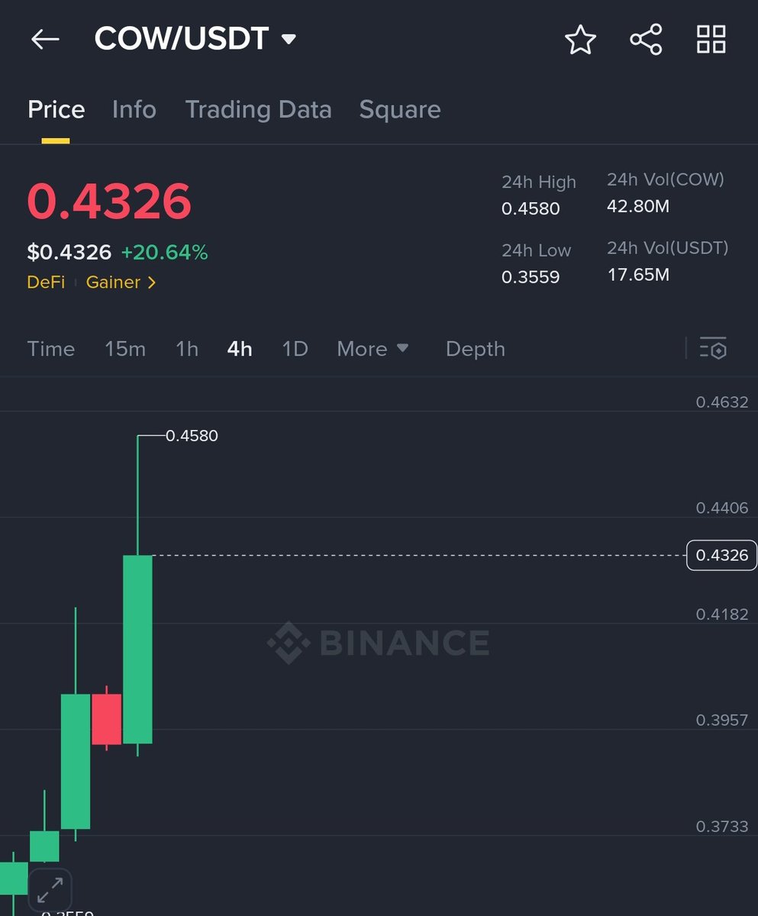Image resolution: width=758 pixels, height=916 pixels.
Task: Expand the More timeframes dropdown
Action: 373,349
